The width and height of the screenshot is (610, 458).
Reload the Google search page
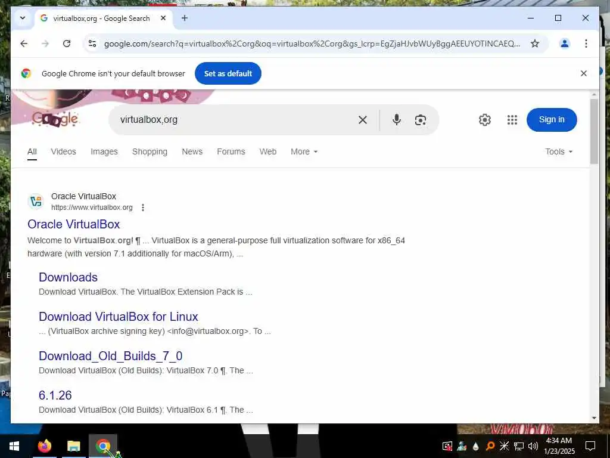pyautogui.click(x=67, y=44)
